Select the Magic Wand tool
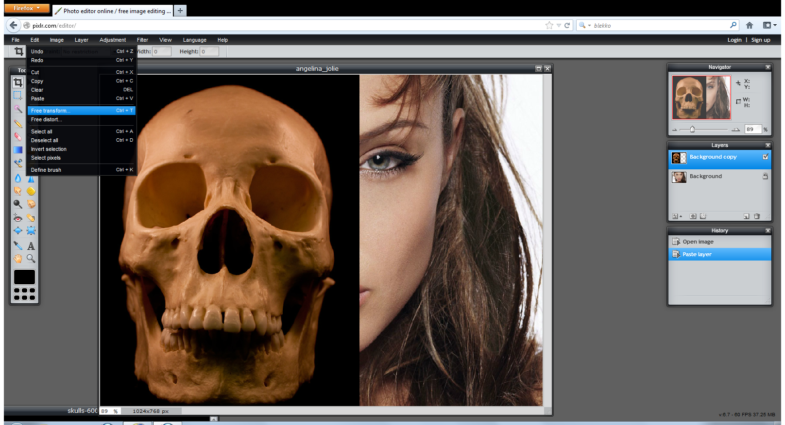This screenshot has width=785, height=425. (18, 109)
